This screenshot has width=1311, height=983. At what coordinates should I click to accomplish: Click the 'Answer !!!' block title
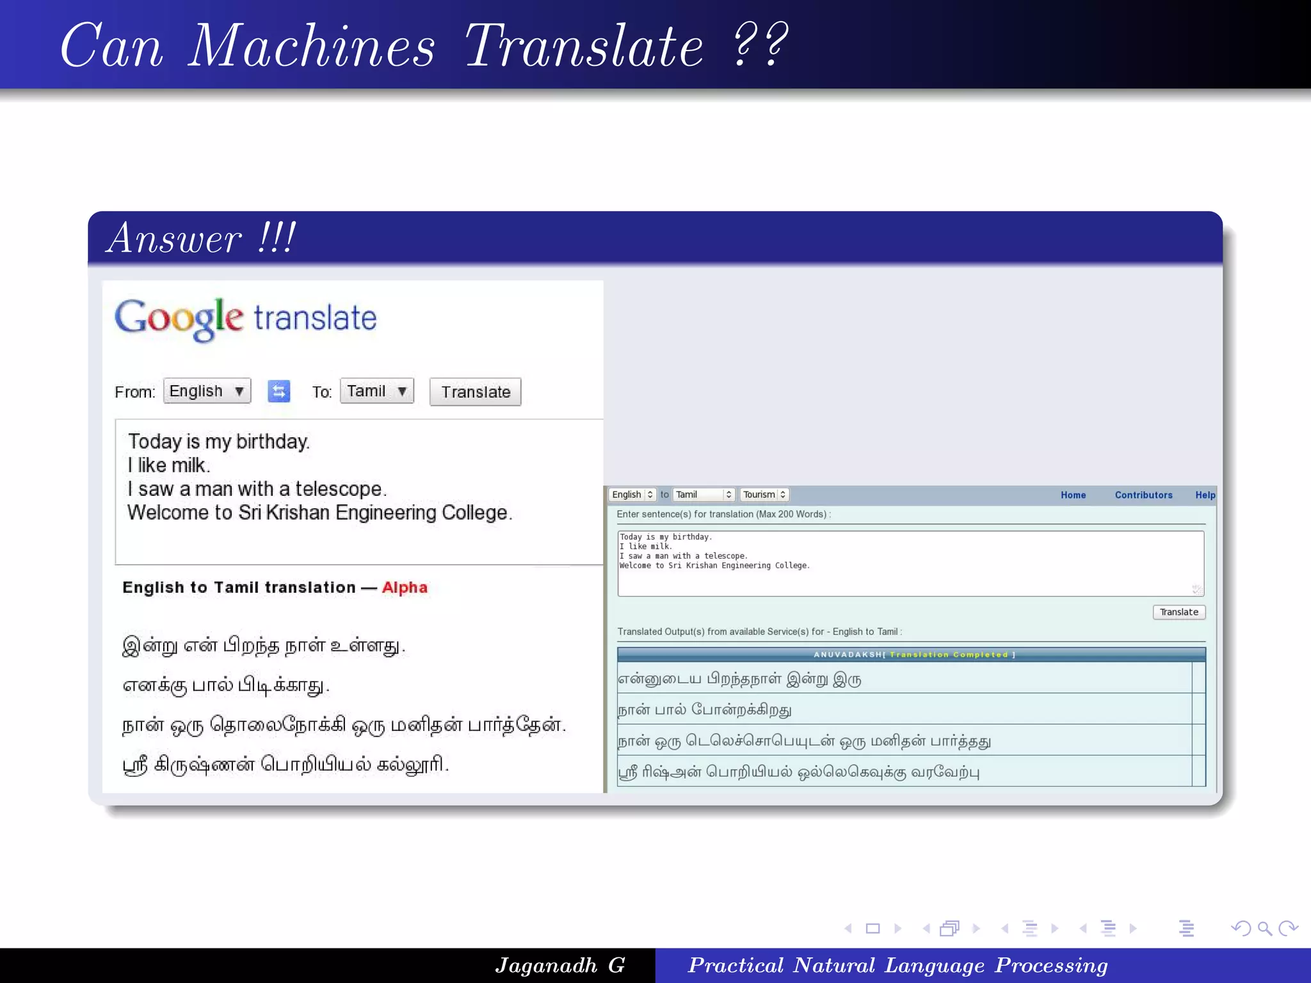click(201, 237)
